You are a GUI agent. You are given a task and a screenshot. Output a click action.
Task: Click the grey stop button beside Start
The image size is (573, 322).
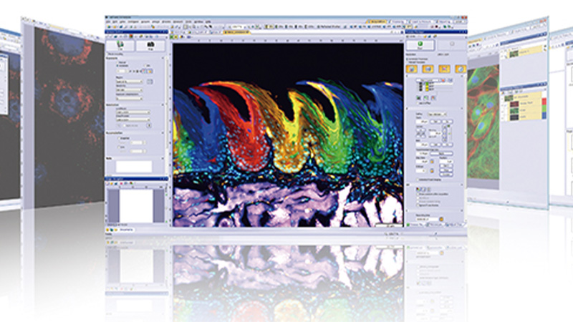[452, 47]
